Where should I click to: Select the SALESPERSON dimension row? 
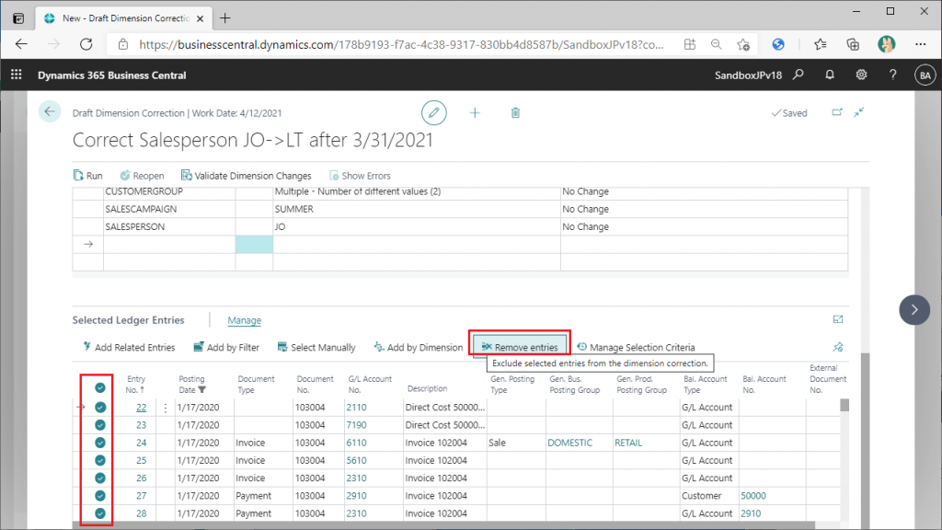(x=460, y=226)
